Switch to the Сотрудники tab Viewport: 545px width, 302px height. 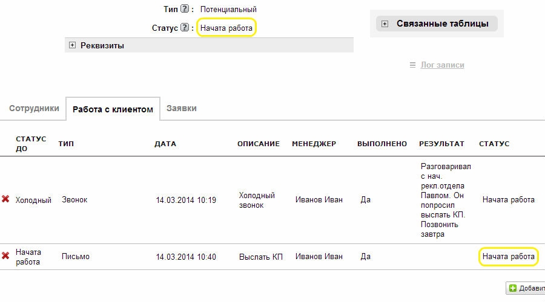click(34, 108)
